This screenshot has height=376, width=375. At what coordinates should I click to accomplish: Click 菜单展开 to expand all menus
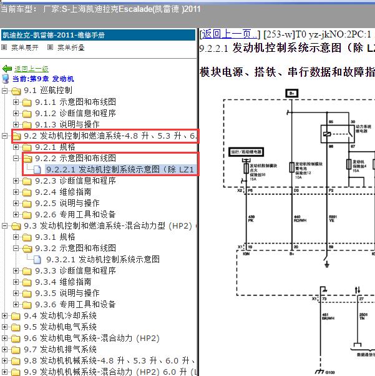[x=25, y=47]
